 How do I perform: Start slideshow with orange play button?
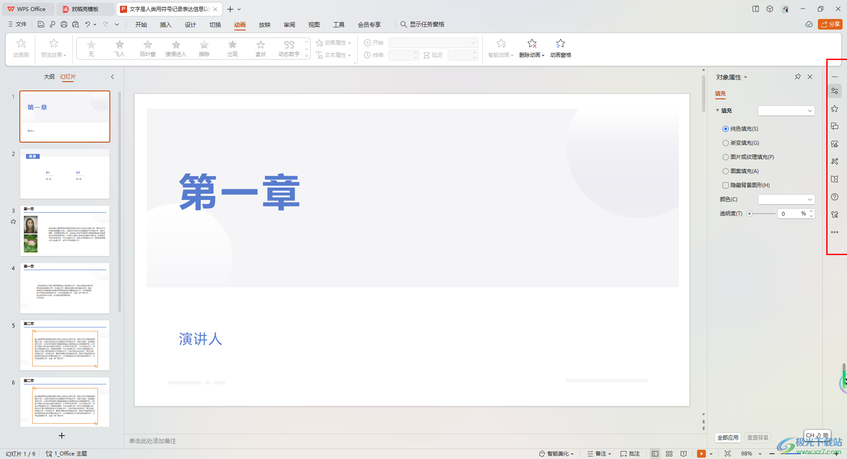tap(701, 454)
